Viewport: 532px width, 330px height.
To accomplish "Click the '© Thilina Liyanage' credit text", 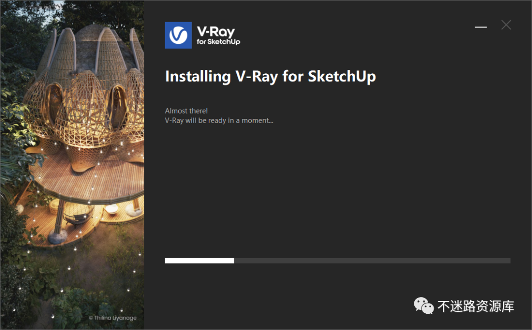I will [113, 318].
